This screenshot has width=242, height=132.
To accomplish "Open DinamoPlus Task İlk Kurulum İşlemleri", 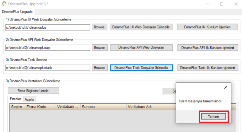I will tap(208, 68).
